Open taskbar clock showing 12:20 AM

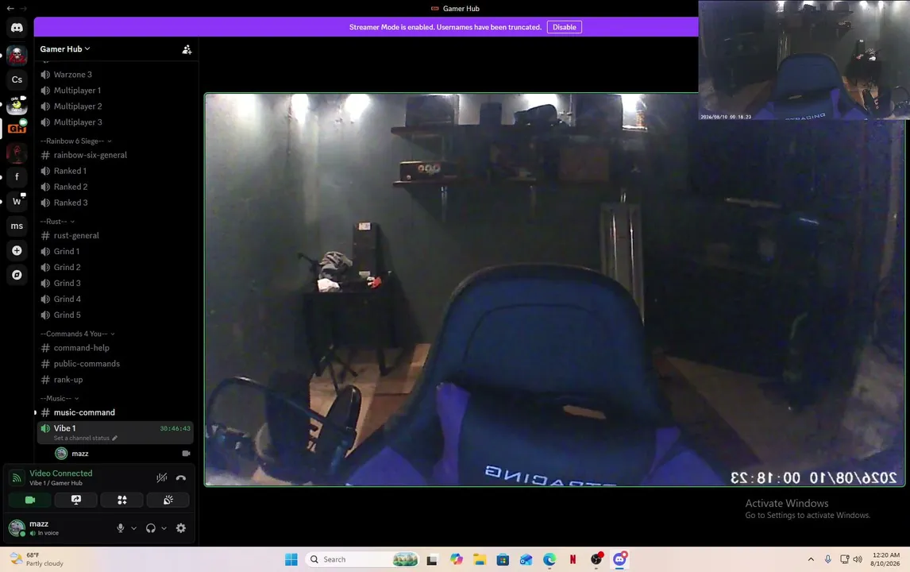point(885,559)
